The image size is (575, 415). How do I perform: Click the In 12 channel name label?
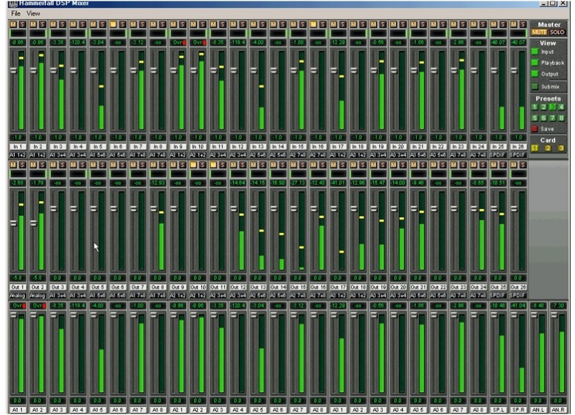coord(238,147)
